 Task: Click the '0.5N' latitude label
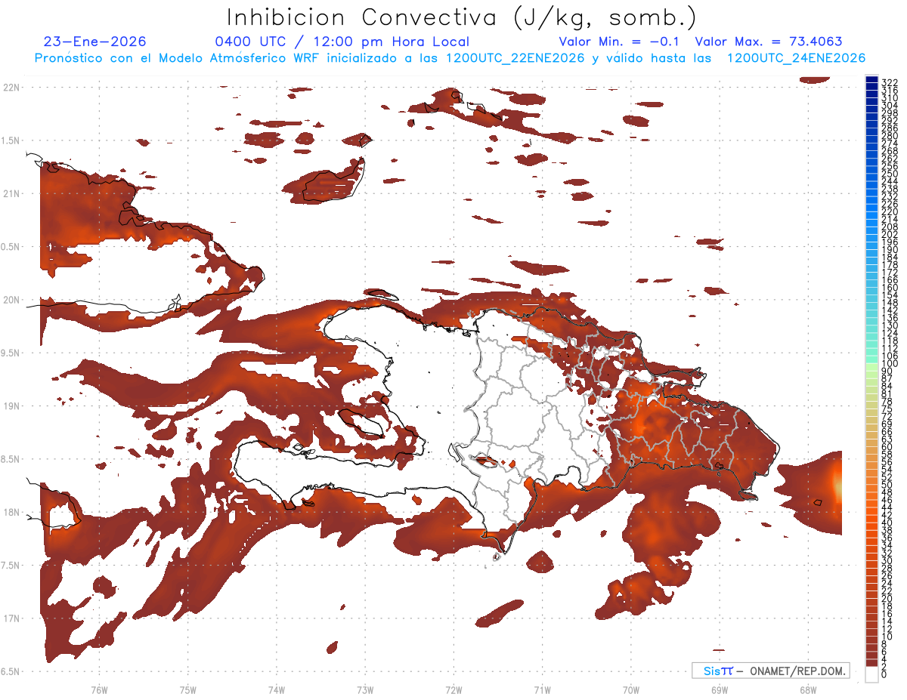click(x=11, y=247)
